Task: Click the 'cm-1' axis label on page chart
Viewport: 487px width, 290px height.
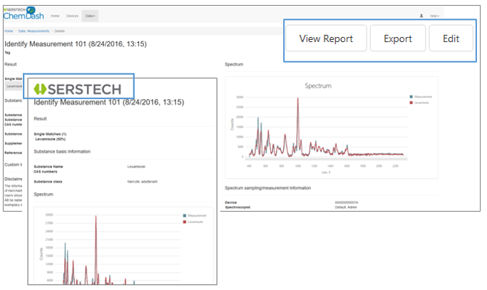Action: pyautogui.click(x=326, y=172)
